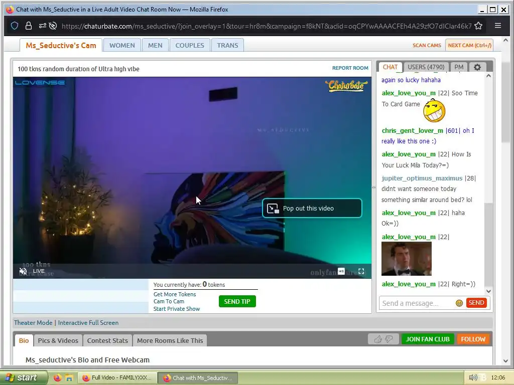
Task: Click the chat scrollbar up arrow
Action: pos(488,76)
